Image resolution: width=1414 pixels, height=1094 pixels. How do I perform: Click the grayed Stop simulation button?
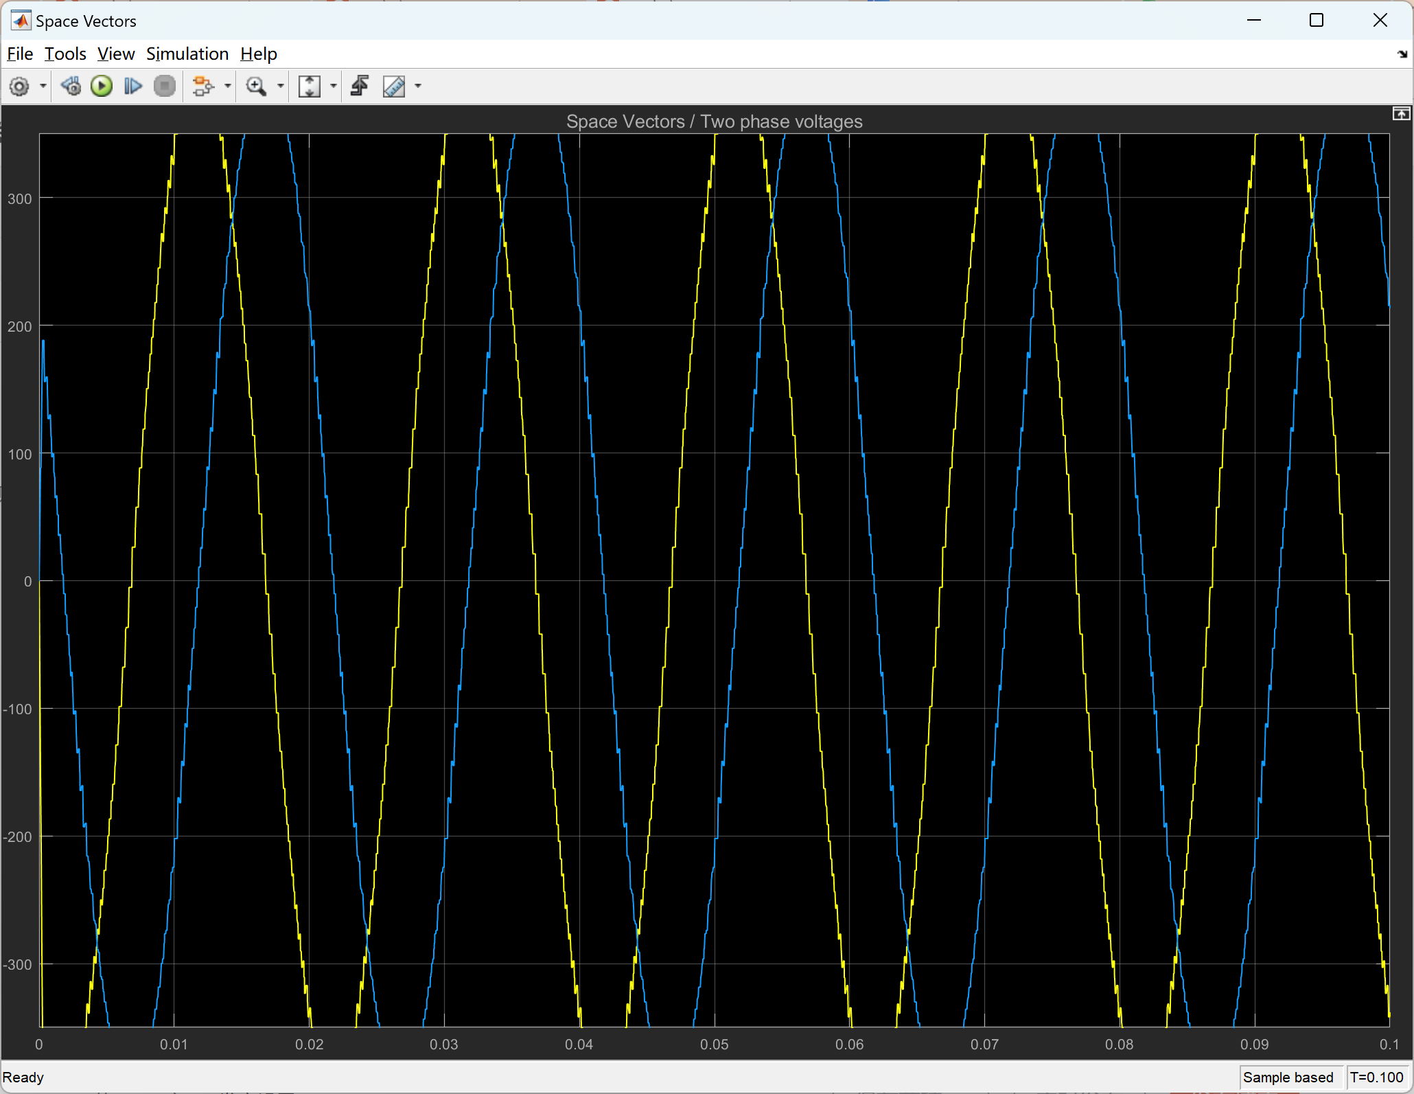[165, 87]
